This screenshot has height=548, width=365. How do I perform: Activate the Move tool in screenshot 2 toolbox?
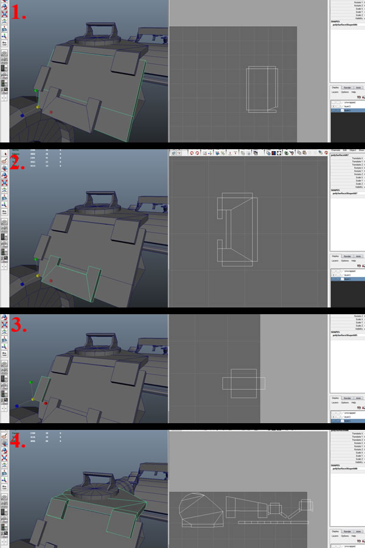coord(5,167)
